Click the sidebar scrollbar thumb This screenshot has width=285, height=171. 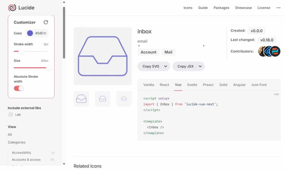(x=64, y=33)
